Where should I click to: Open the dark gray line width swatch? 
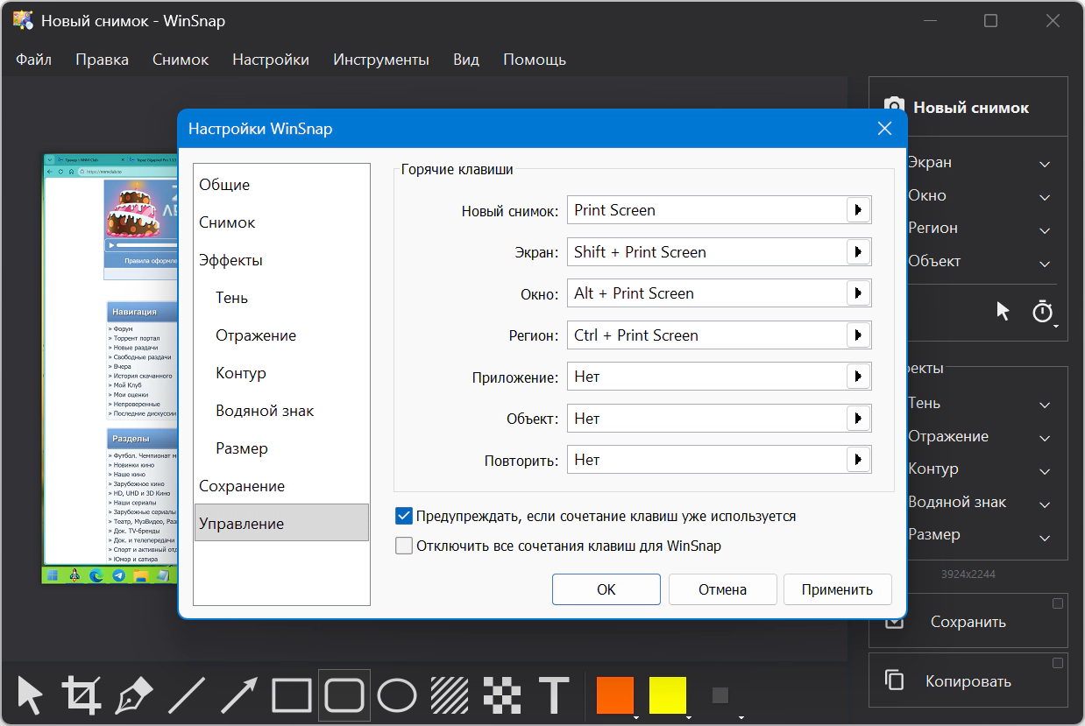(x=720, y=695)
